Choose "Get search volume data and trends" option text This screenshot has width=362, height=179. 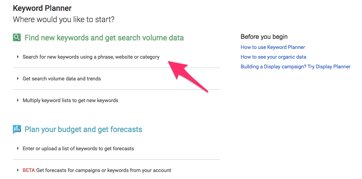pos(62,78)
